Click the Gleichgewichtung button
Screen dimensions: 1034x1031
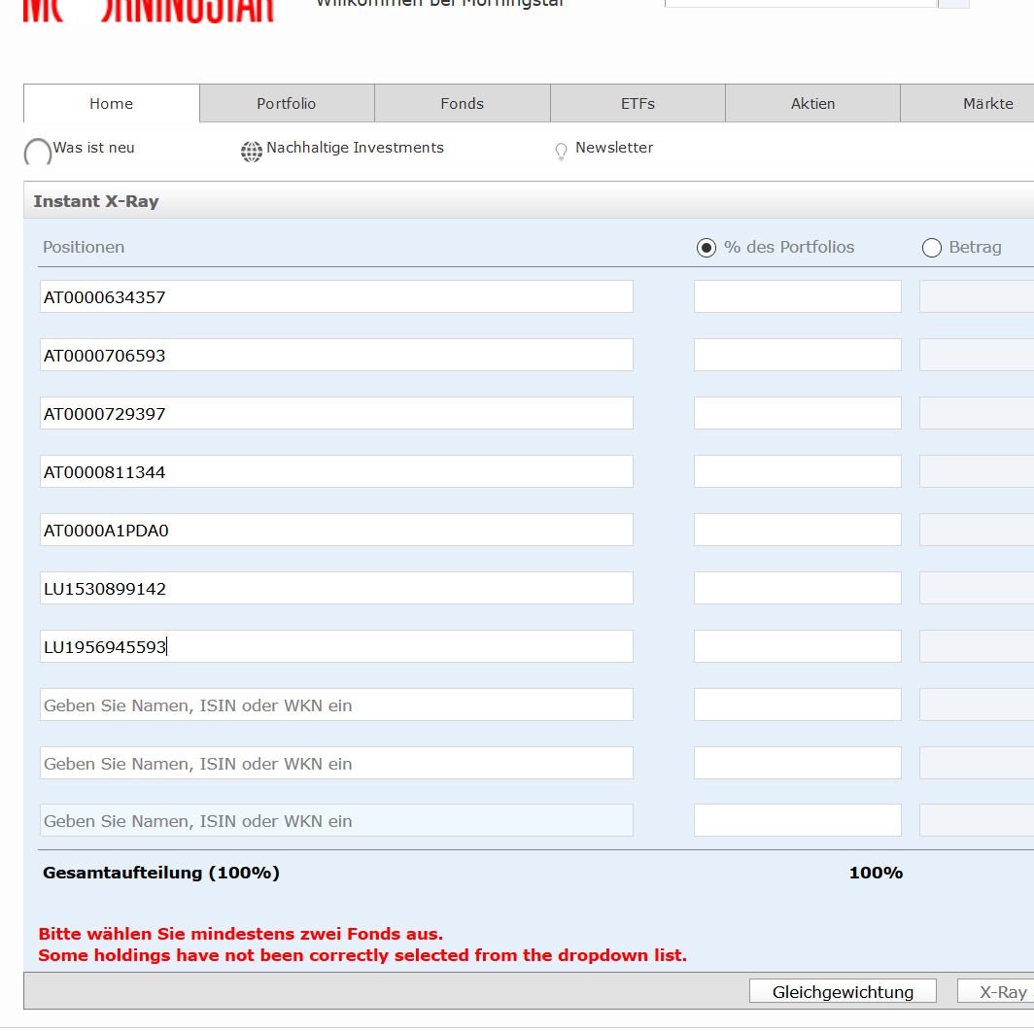[x=843, y=991]
